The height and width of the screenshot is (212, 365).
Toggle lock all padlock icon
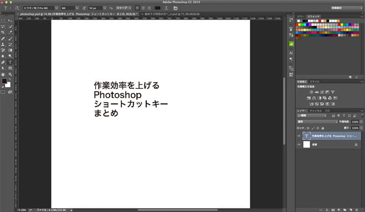point(323,128)
